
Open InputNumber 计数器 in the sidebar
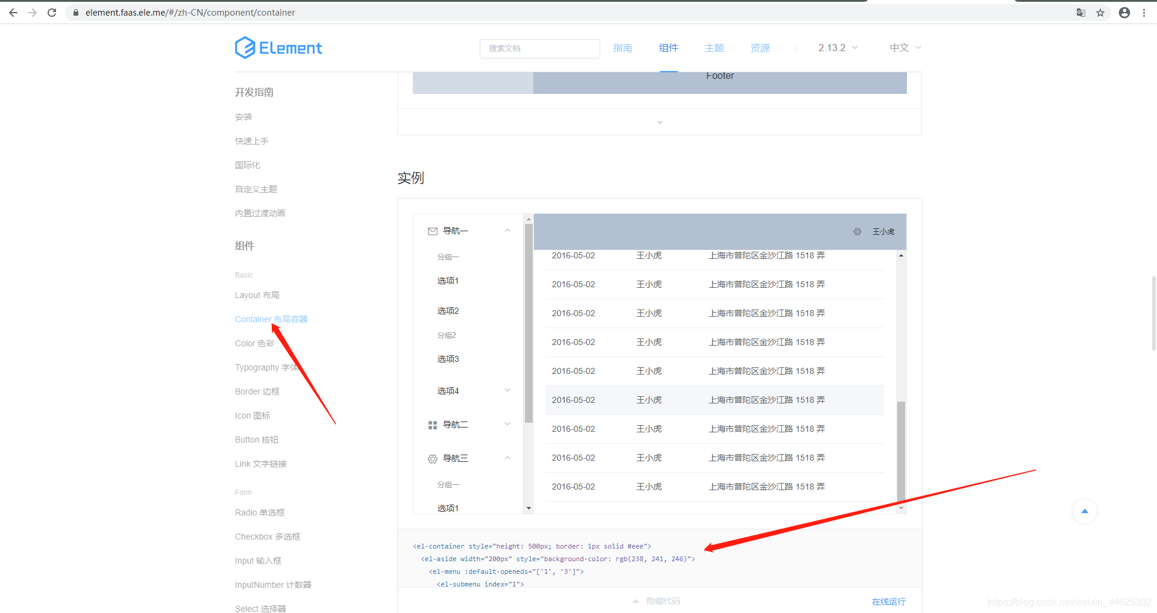pyautogui.click(x=273, y=585)
